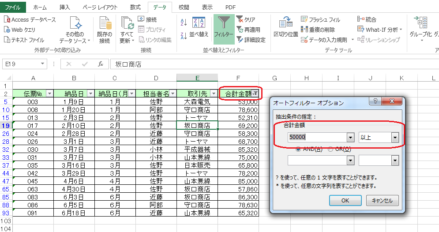Viewport: 439px width, 232px height.
Task: Expand the data validation dropdown arrow
Action: 352,40
